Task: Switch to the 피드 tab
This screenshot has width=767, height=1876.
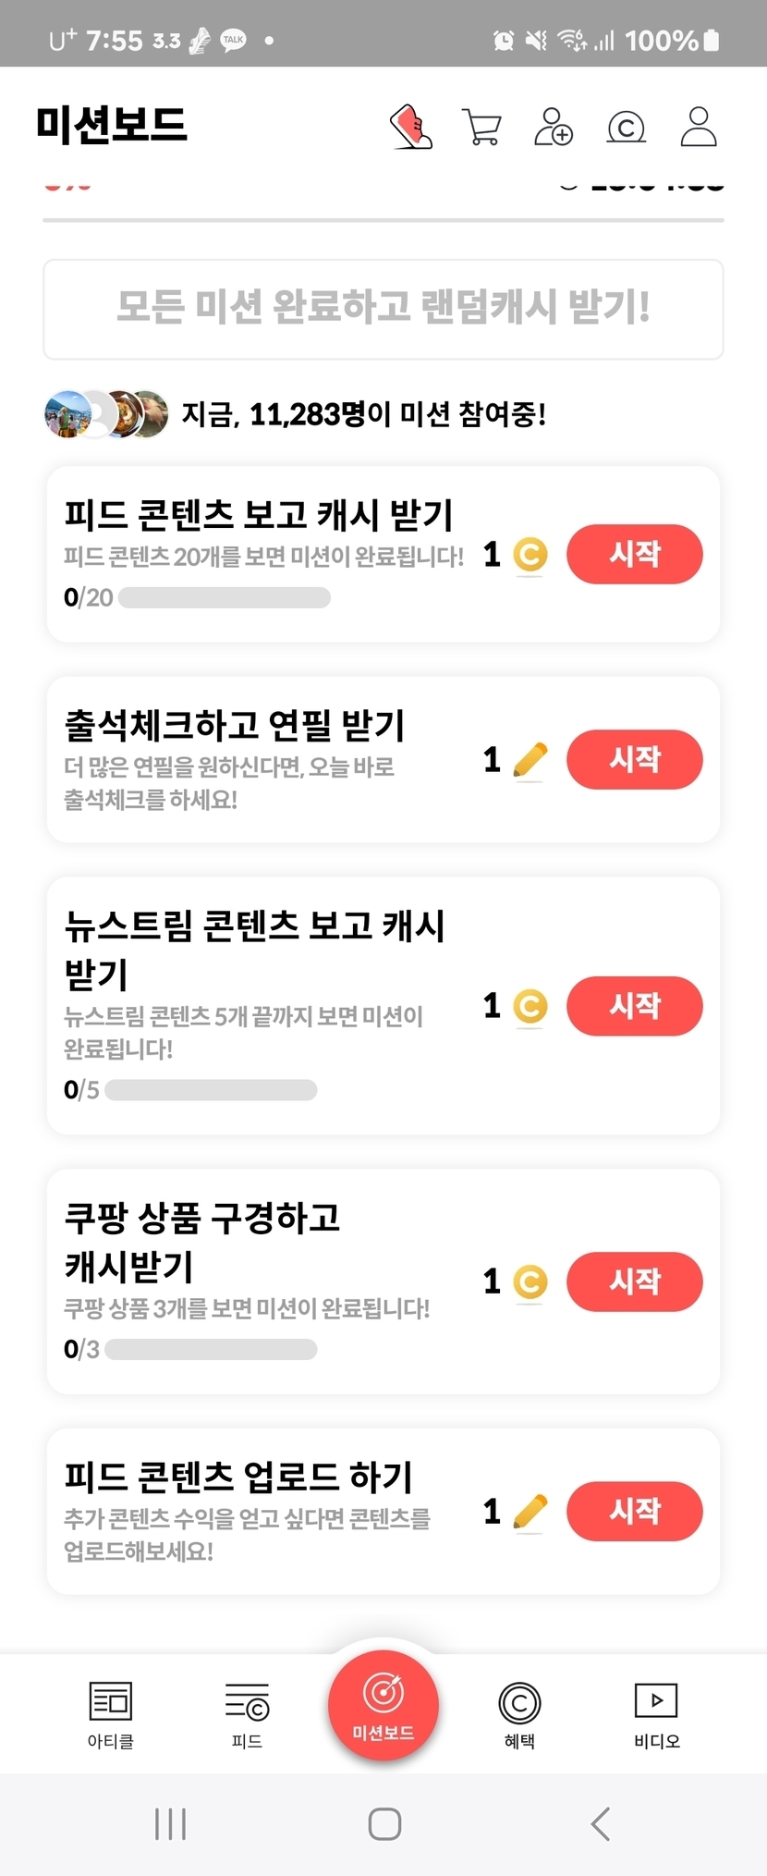Action: click(x=247, y=1713)
